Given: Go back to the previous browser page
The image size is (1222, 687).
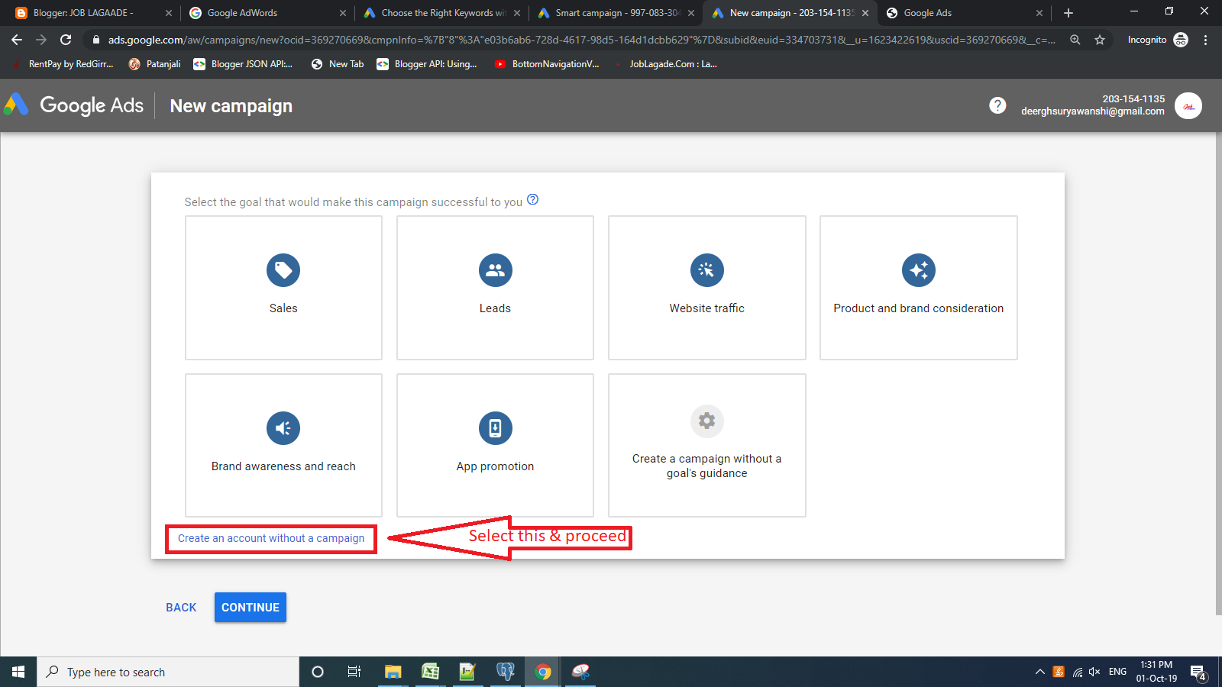Looking at the screenshot, I should pos(17,40).
